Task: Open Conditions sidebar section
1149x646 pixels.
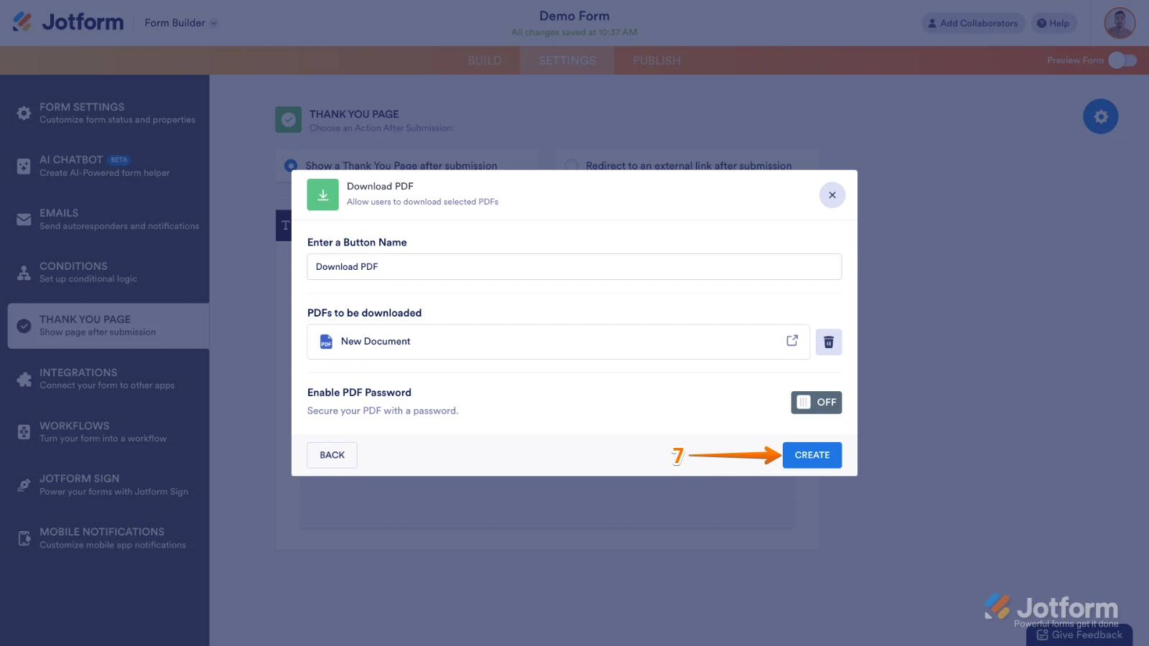Action: click(105, 273)
